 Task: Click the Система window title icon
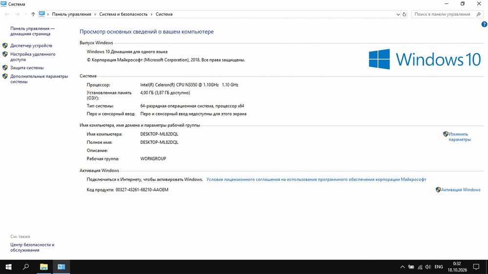click(4, 4)
